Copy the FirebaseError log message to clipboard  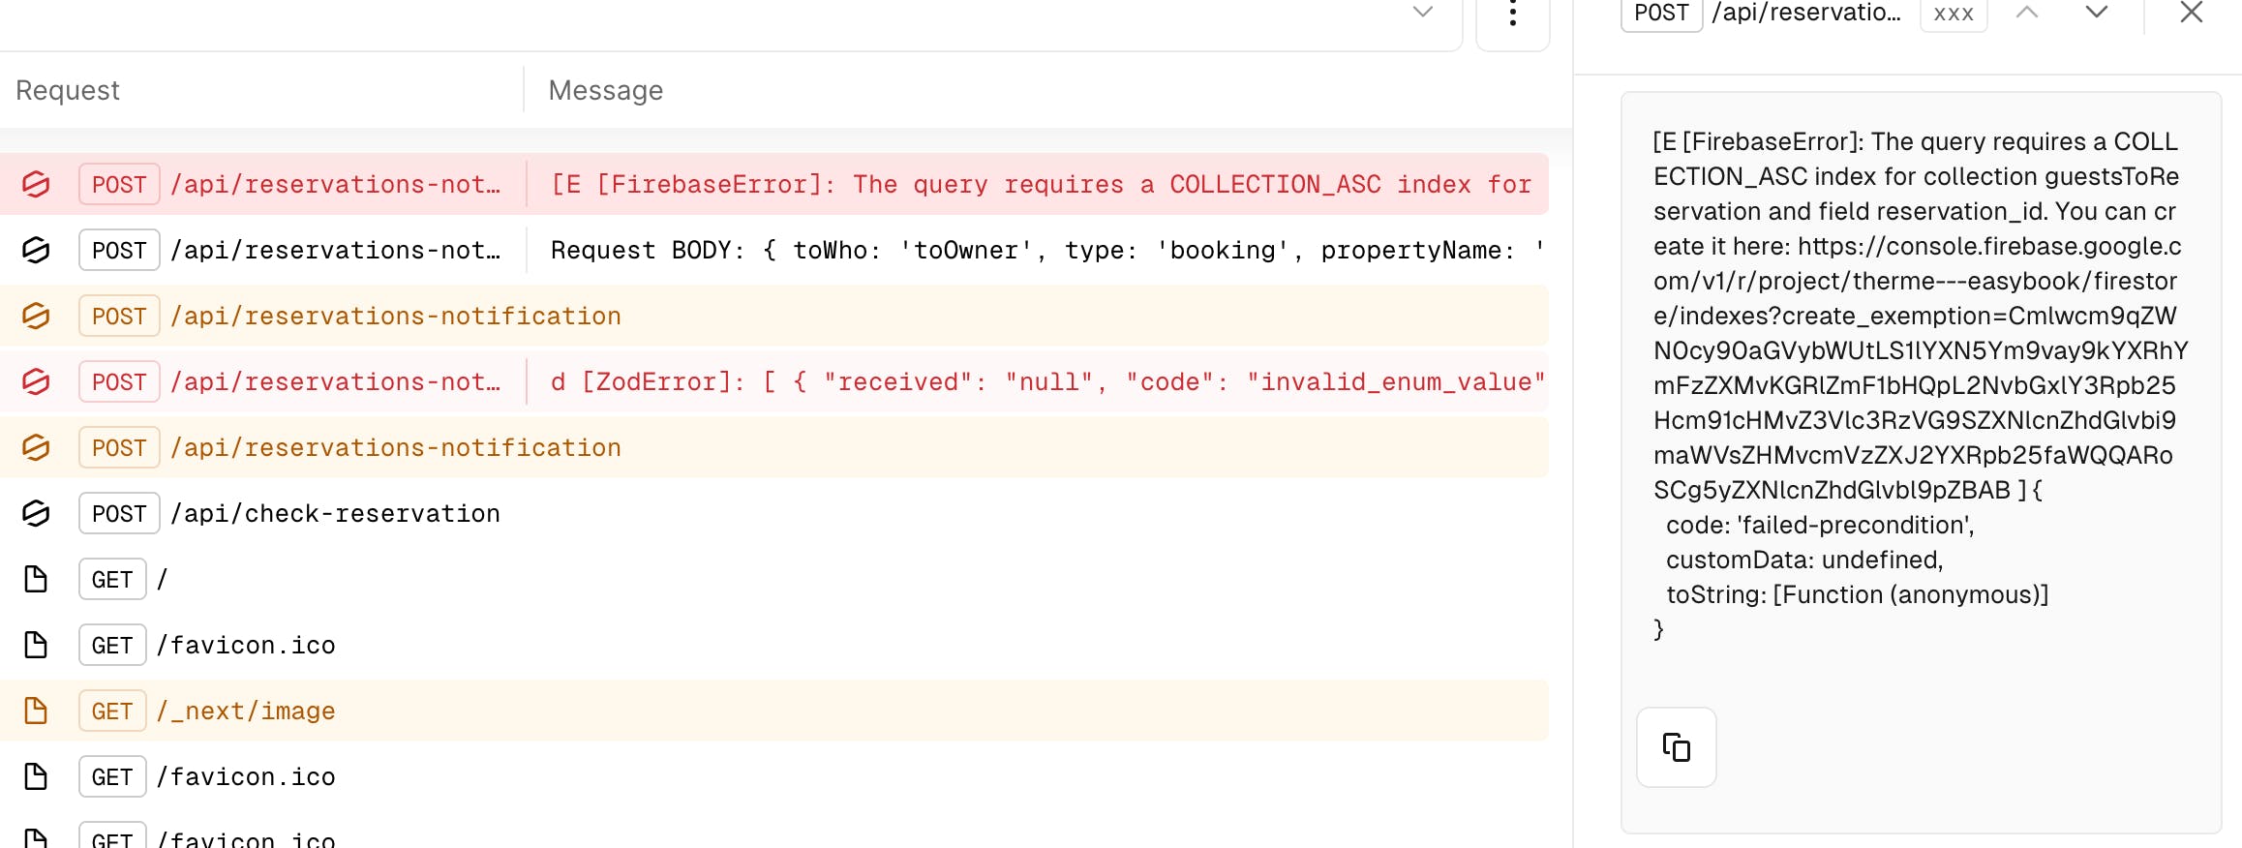coord(1676,747)
